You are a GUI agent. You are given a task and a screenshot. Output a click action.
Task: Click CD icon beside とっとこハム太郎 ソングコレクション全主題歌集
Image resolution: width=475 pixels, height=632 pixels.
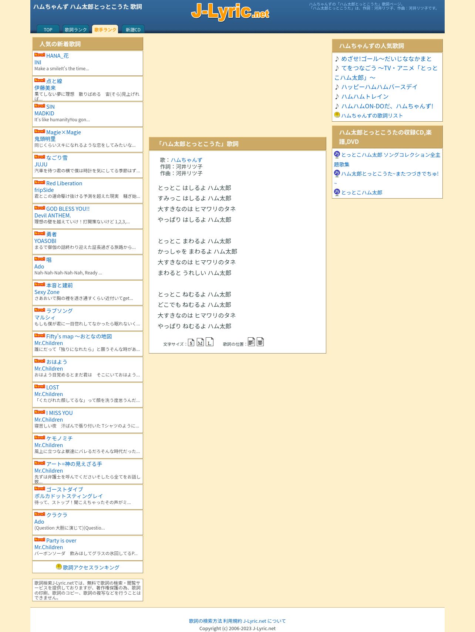coord(337,154)
